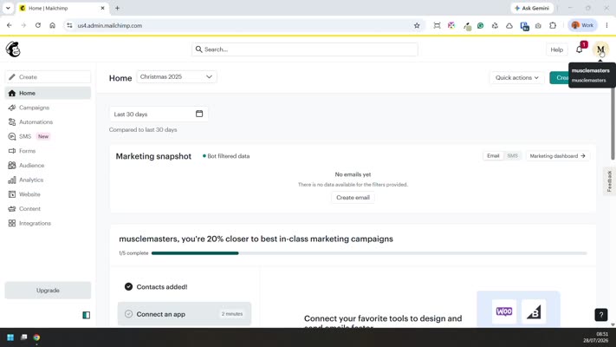
Task: Open the browser extensions puzzle icon
Action: 553,25
